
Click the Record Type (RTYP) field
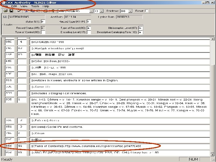(x=89, y=22)
